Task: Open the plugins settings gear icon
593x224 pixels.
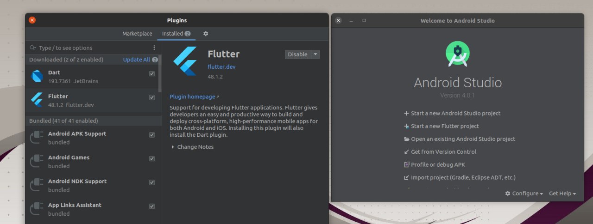Action: coord(206,34)
